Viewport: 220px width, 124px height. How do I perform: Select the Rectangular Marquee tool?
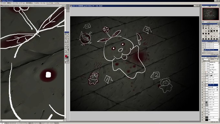point(66,36)
